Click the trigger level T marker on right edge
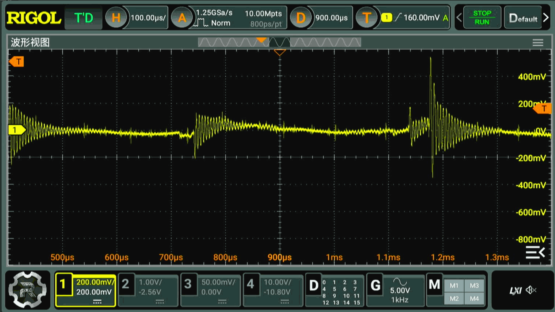555x312 pixels. click(x=543, y=109)
